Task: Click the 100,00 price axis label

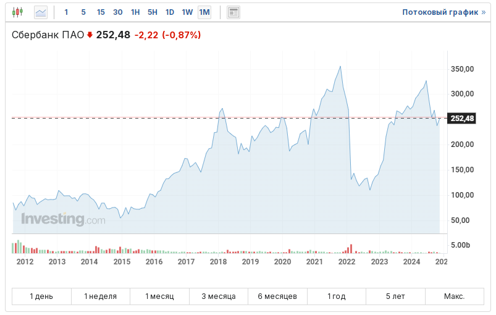Action: pos(462,195)
